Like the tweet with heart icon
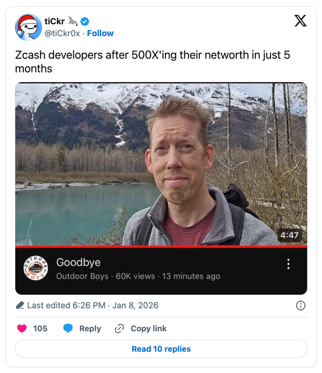 [x=22, y=329]
